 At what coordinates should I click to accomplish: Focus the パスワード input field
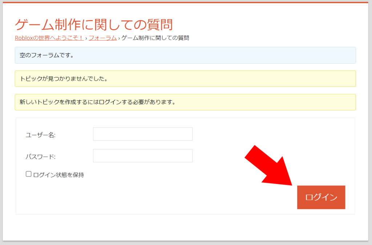click(142, 156)
